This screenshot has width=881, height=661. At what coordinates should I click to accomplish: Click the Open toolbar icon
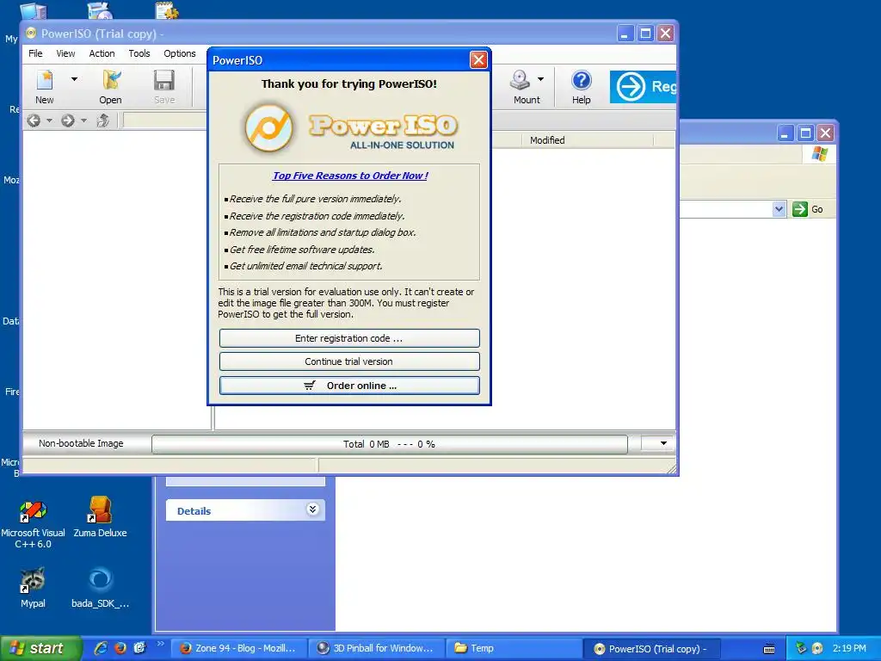(111, 80)
